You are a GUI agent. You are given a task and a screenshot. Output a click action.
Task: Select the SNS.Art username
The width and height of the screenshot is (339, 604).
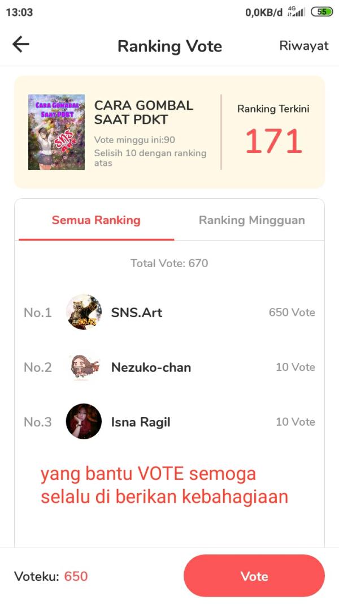point(137,312)
